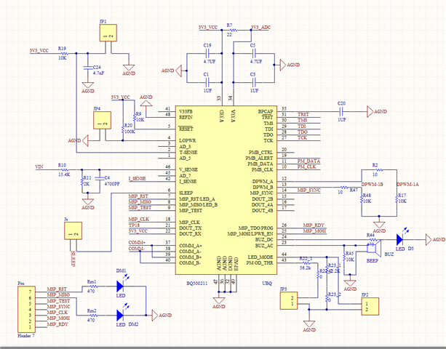This screenshot has height=349, width=446.
Task: Select jumper JP1 symbol
Action: [x=108, y=33]
